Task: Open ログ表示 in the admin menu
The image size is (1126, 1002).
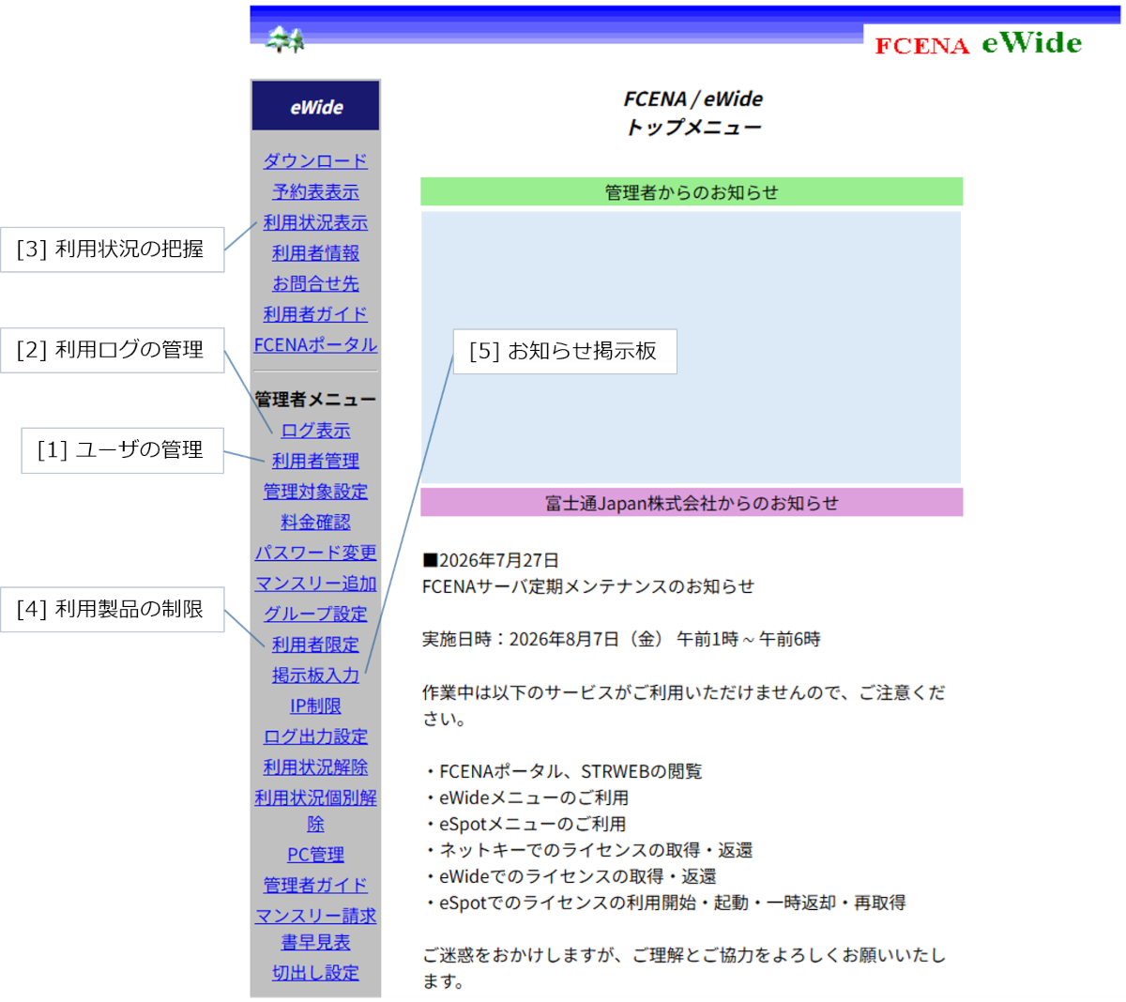Action: pos(315,431)
